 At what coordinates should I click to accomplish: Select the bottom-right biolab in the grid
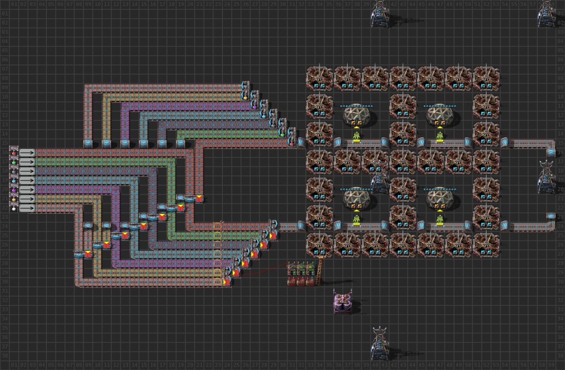point(486,245)
